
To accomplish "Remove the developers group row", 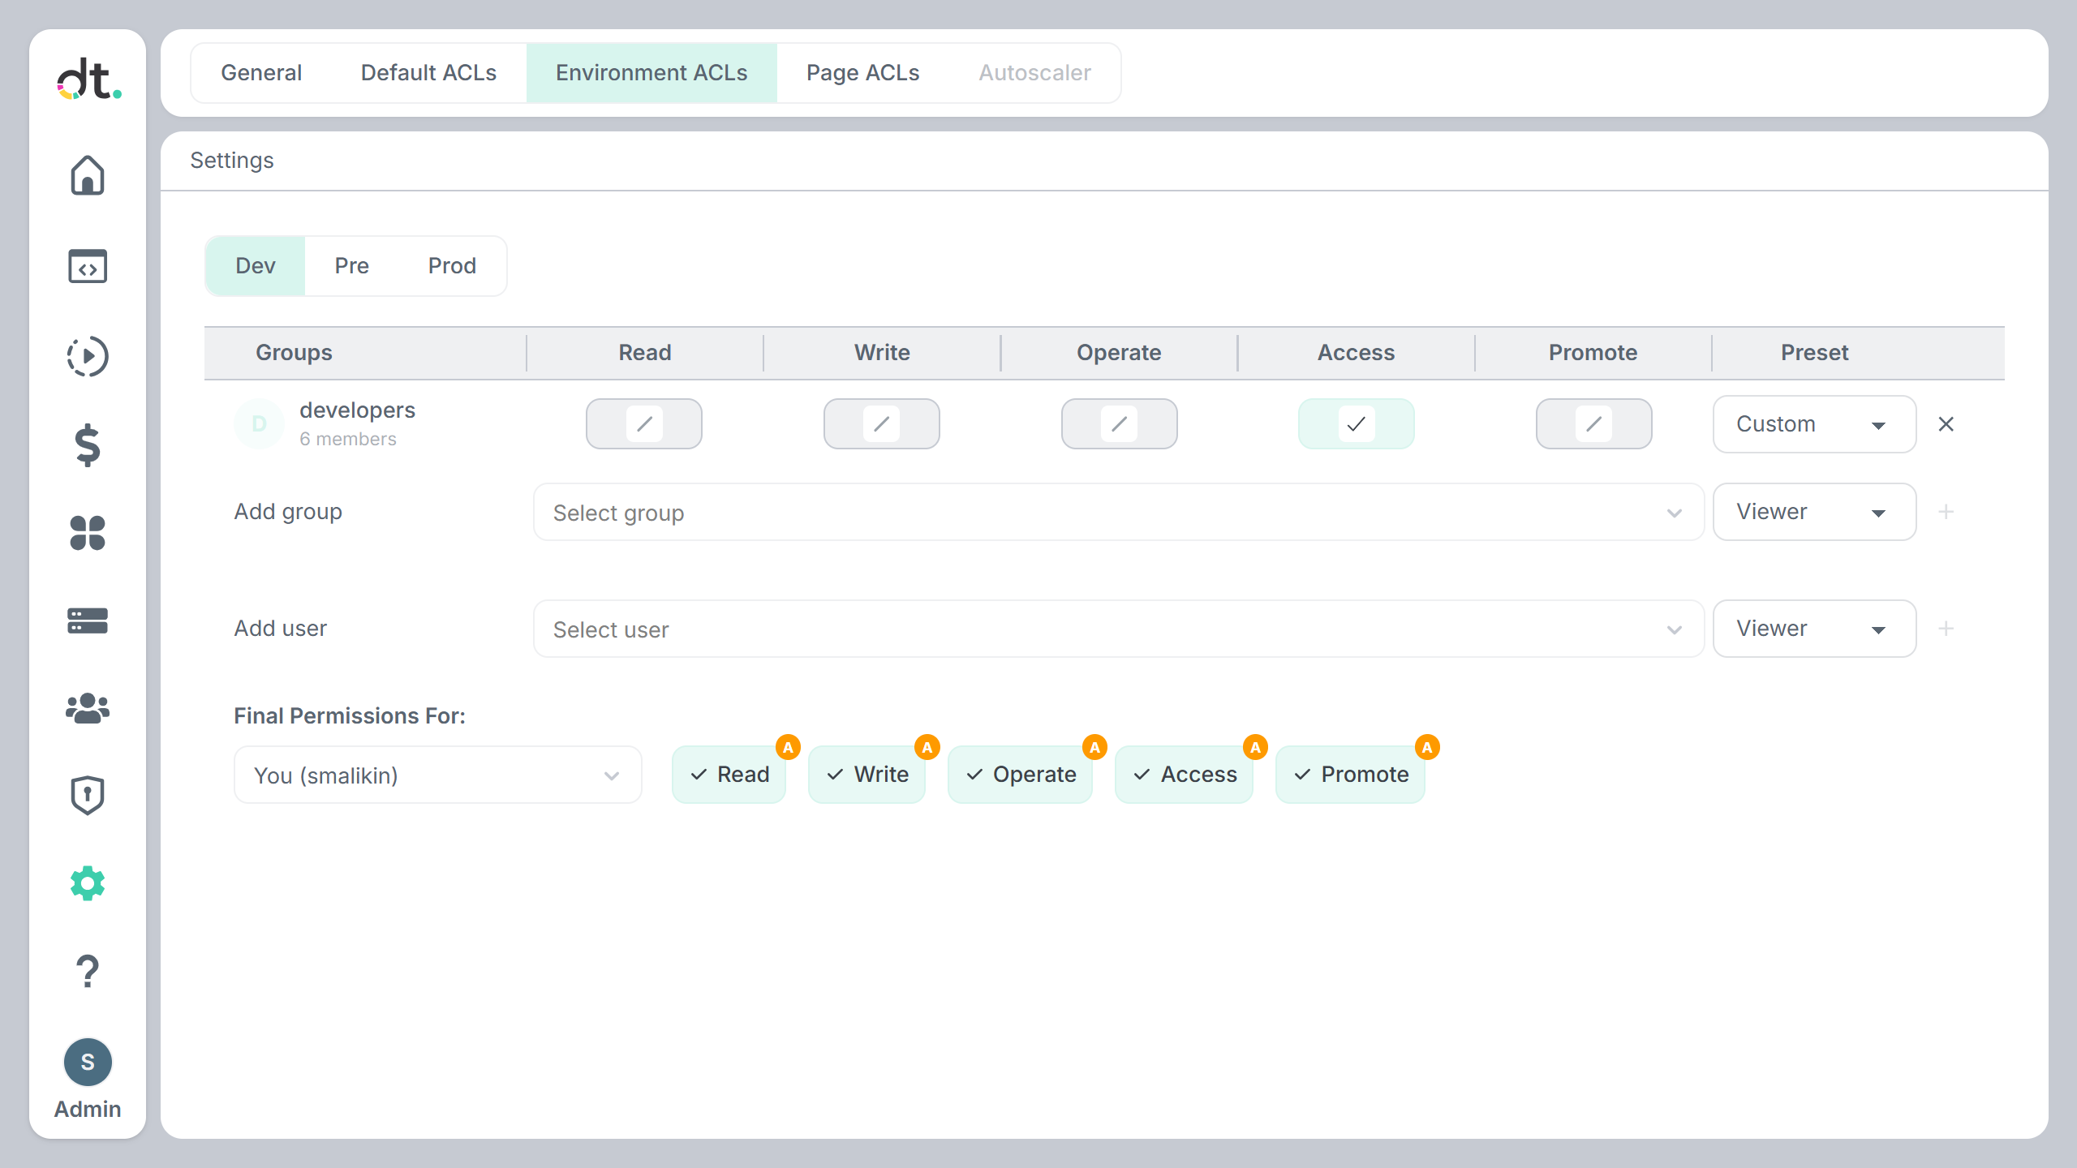I will coord(1946,424).
